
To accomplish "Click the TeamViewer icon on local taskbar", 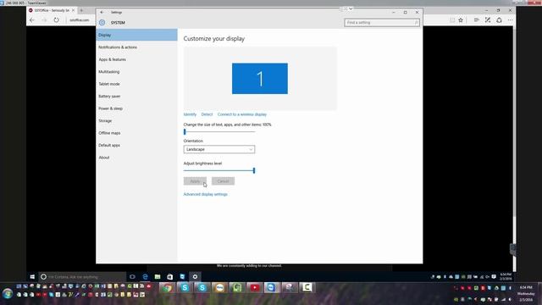I will click(x=272, y=288).
